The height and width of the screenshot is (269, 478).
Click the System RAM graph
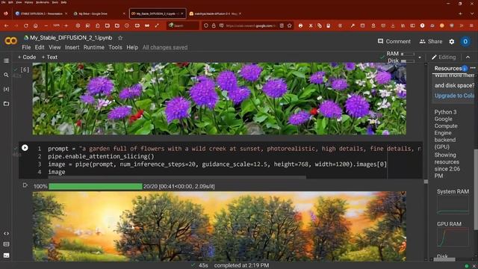(x=453, y=205)
